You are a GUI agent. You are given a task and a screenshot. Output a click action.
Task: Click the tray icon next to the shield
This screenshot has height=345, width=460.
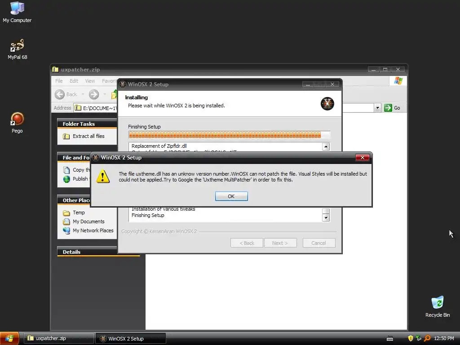419,338
